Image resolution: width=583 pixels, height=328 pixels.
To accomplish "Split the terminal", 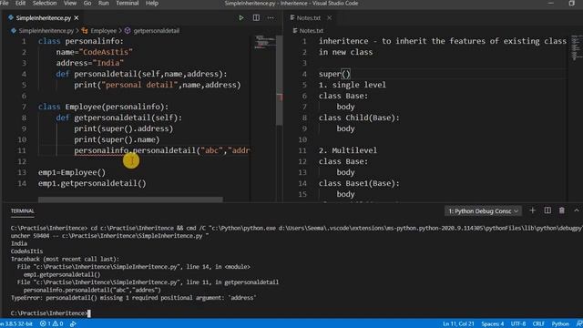I will click(547, 210).
